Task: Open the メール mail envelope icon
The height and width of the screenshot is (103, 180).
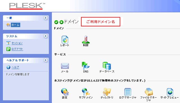Action: pyautogui.click(x=65, y=66)
